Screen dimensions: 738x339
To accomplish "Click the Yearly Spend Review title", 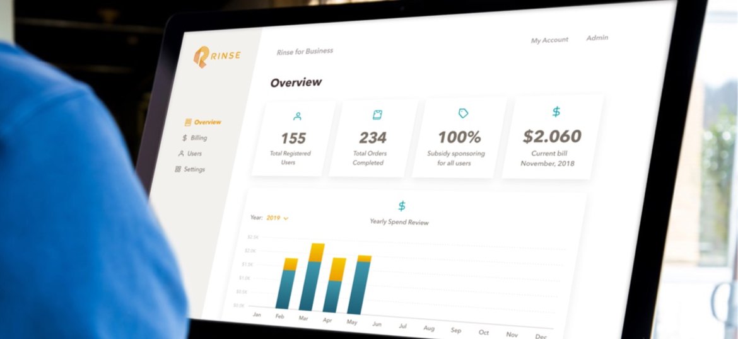I will 399,221.
